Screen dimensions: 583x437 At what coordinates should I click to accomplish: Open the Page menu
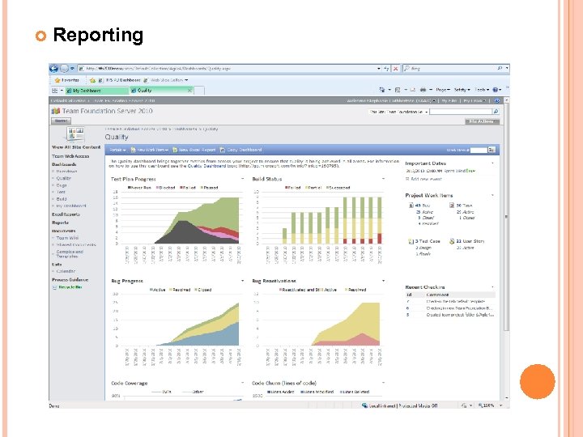442,90
